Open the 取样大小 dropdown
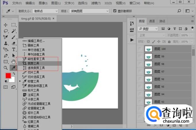The width and height of the screenshot is (196, 130). (46, 11)
